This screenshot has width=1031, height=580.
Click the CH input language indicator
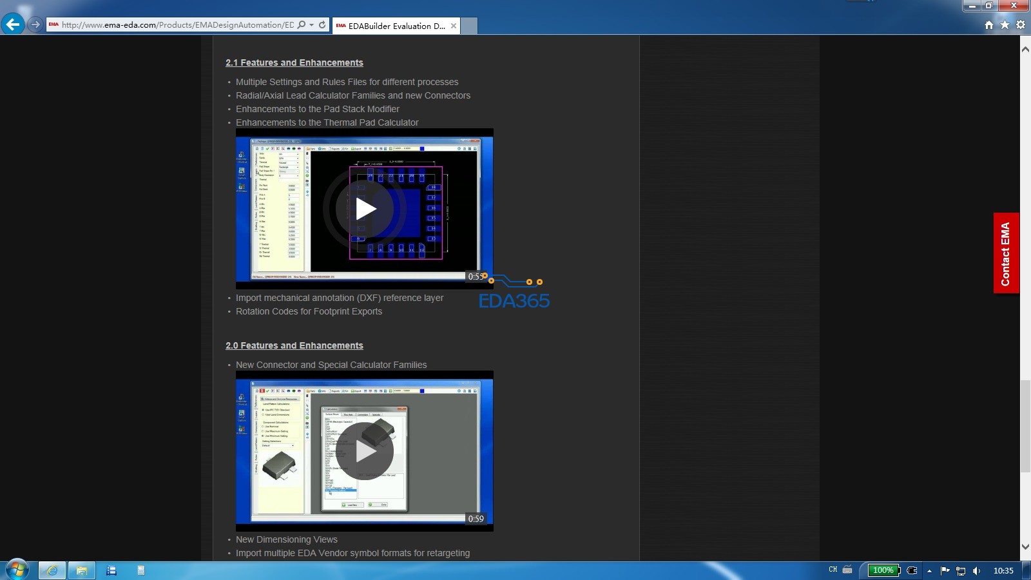point(833,570)
